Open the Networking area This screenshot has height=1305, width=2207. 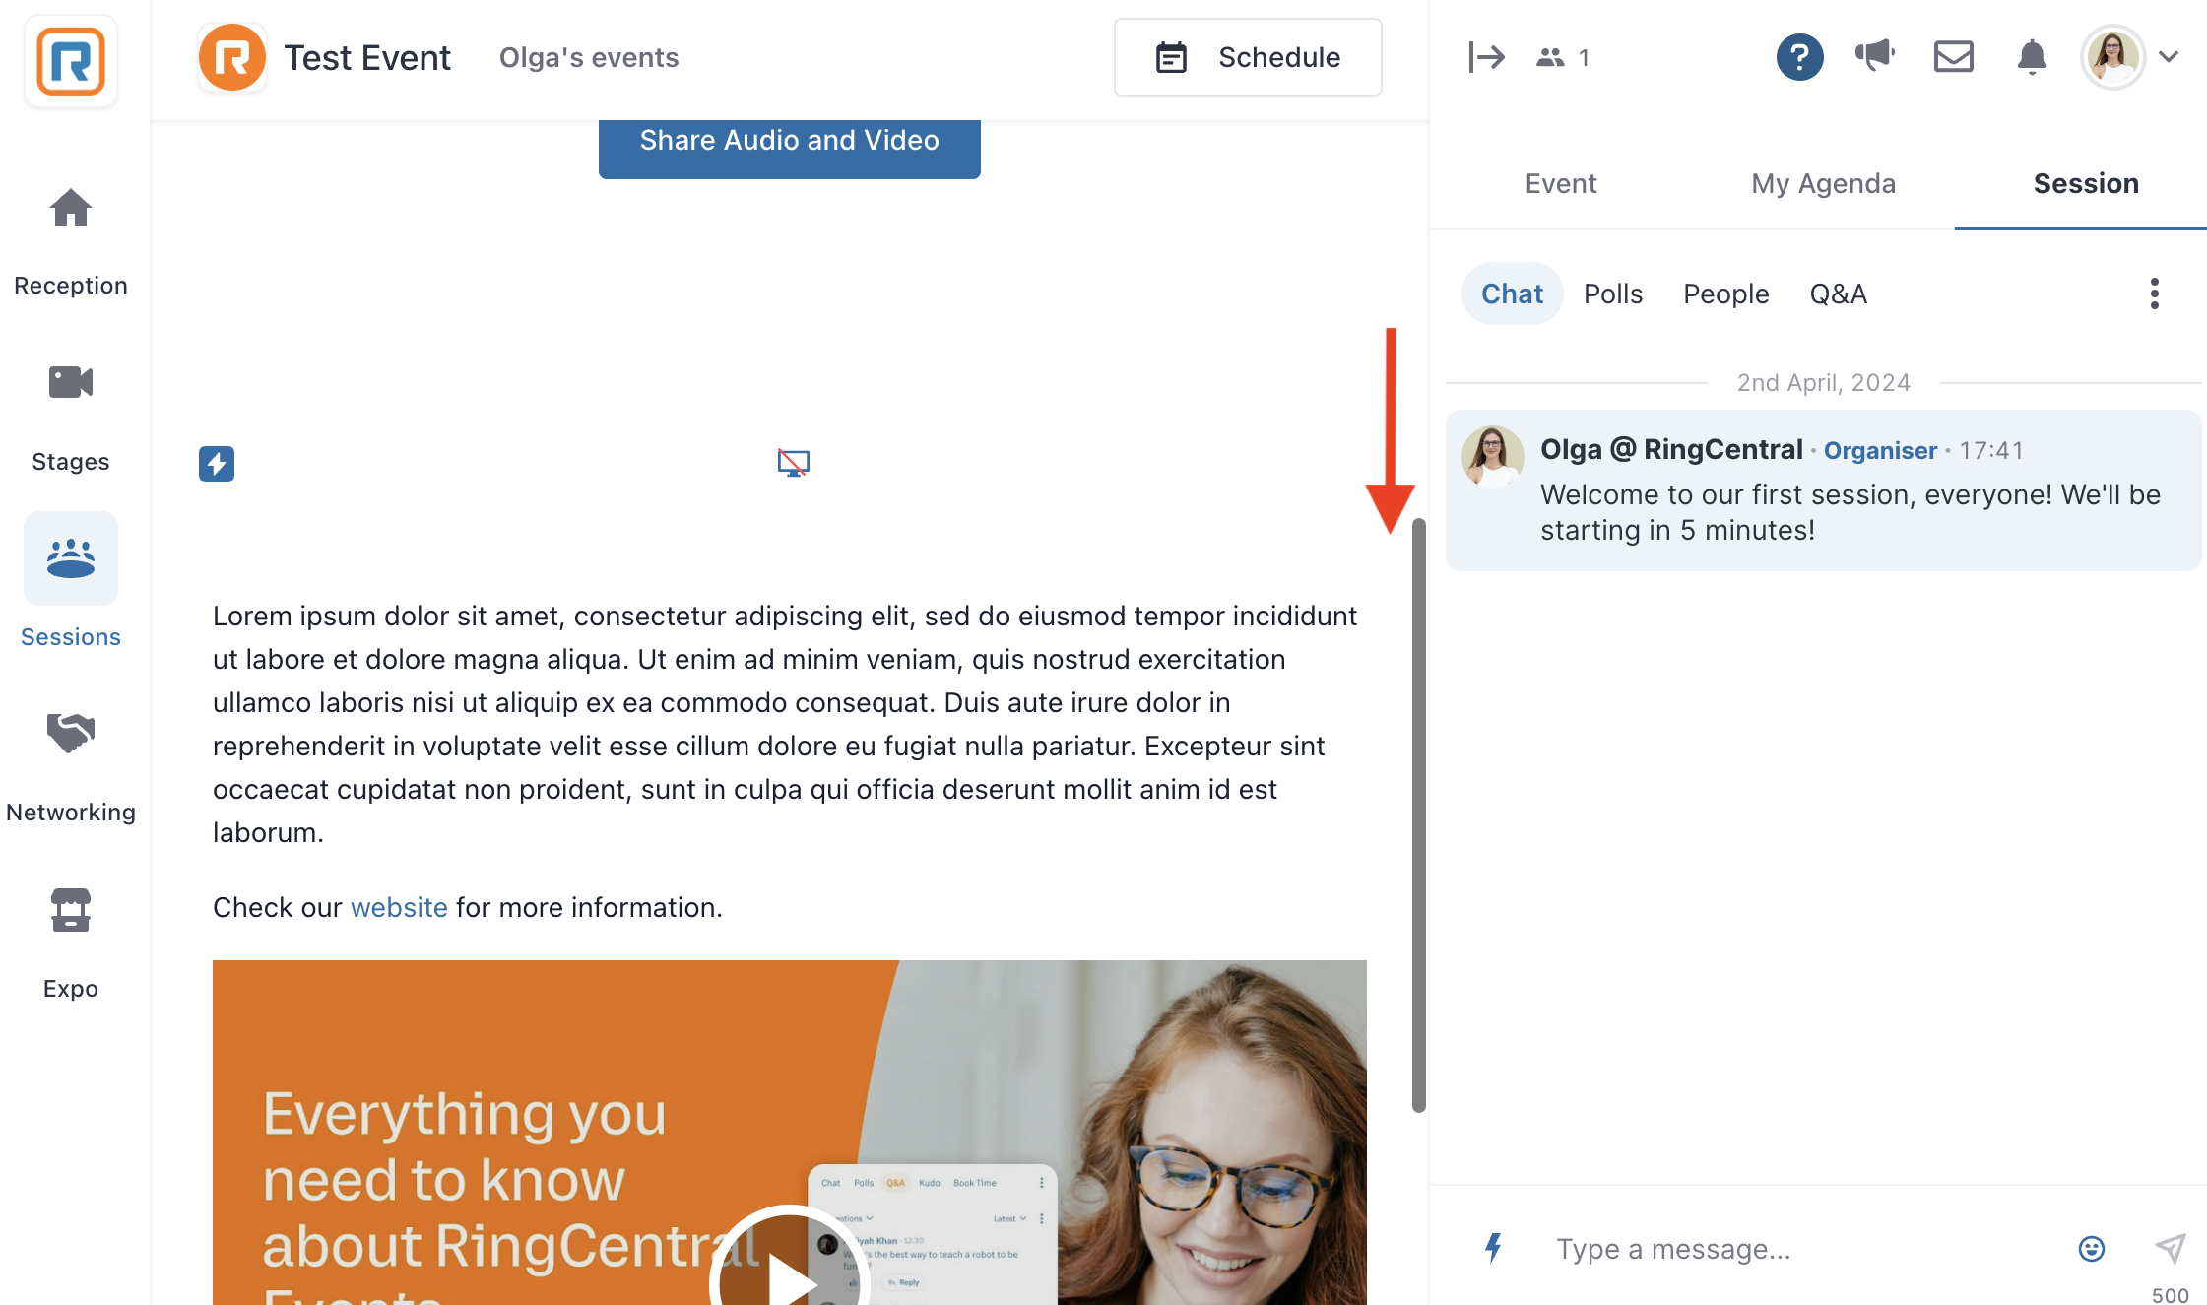(71, 768)
